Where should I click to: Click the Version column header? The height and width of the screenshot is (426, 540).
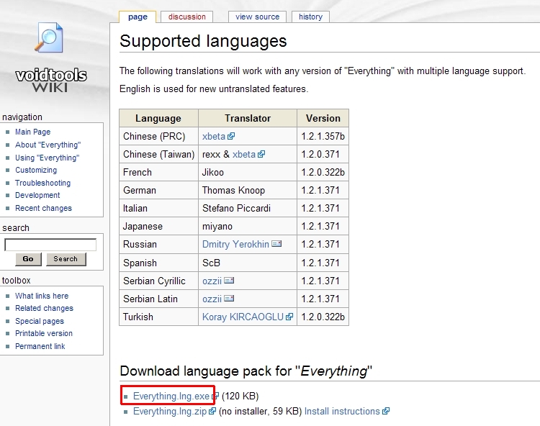click(323, 118)
